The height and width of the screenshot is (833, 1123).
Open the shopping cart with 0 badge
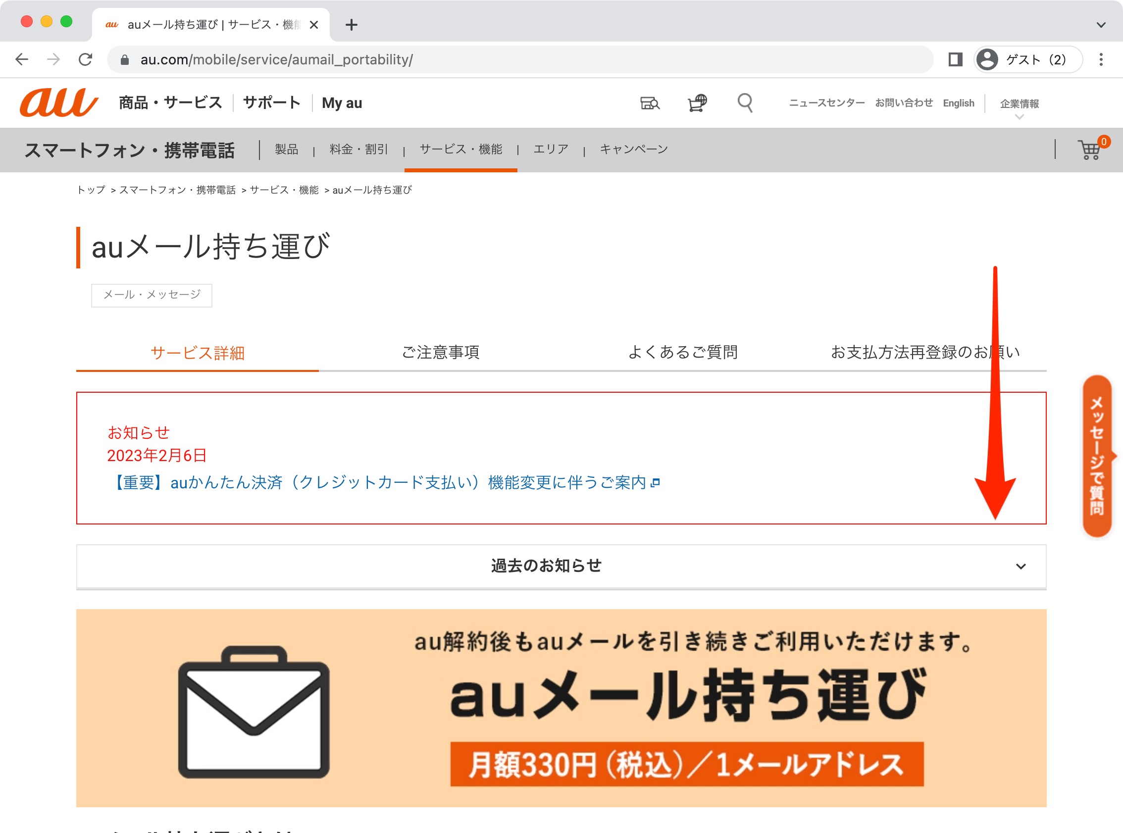1093,148
